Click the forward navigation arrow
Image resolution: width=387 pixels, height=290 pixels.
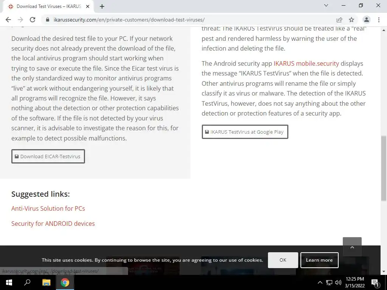pos(20,20)
